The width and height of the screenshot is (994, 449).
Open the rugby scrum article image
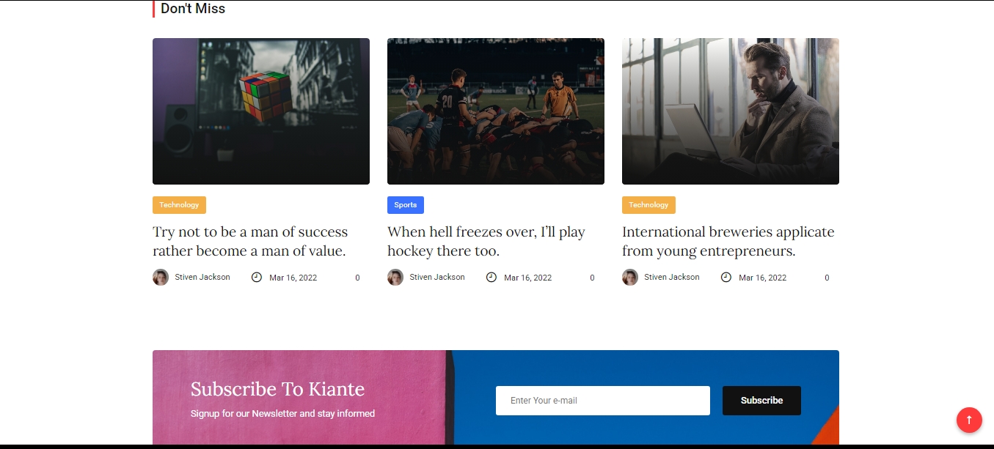[x=495, y=111]
